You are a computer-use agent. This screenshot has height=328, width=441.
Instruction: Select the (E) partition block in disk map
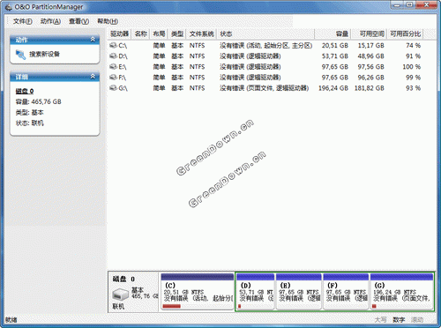[298, 291]
